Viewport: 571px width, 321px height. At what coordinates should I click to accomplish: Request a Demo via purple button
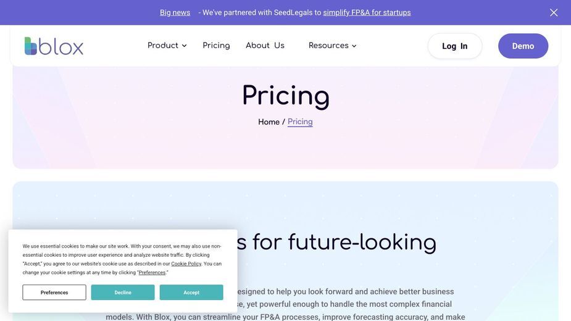pyautogui.click(x=523, y=46)
